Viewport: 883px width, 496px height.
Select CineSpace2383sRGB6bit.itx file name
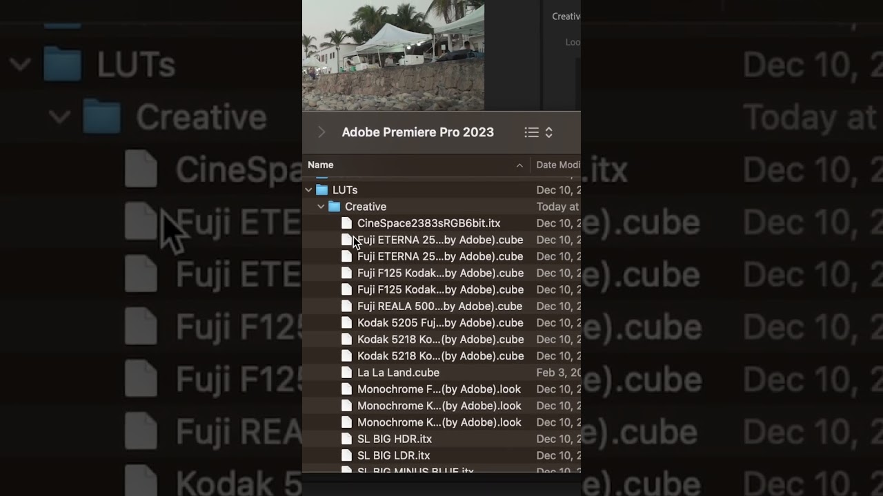click(429, 223)
